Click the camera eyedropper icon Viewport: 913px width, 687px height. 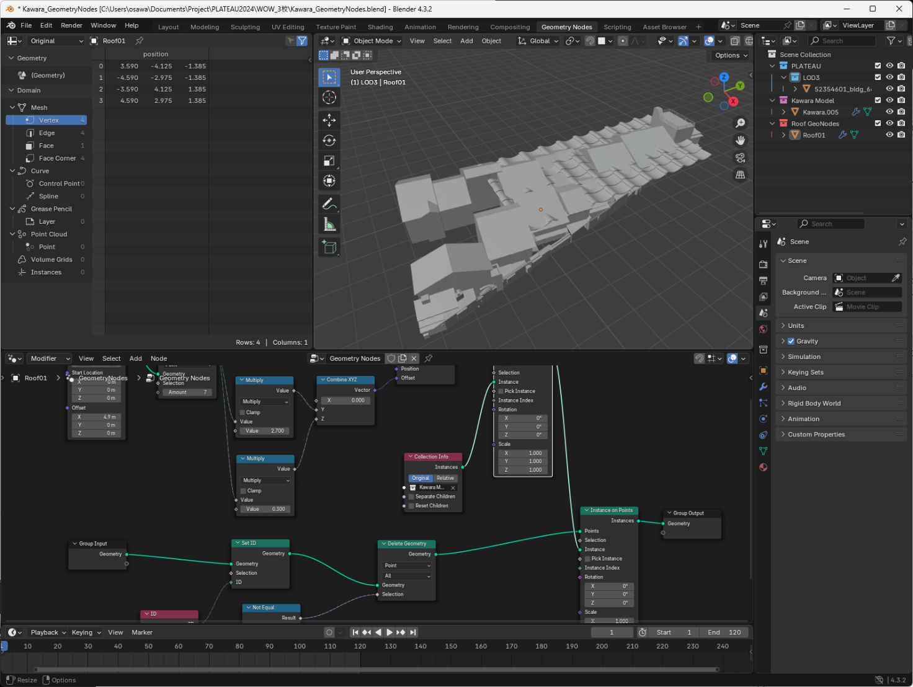click(896, 278)
